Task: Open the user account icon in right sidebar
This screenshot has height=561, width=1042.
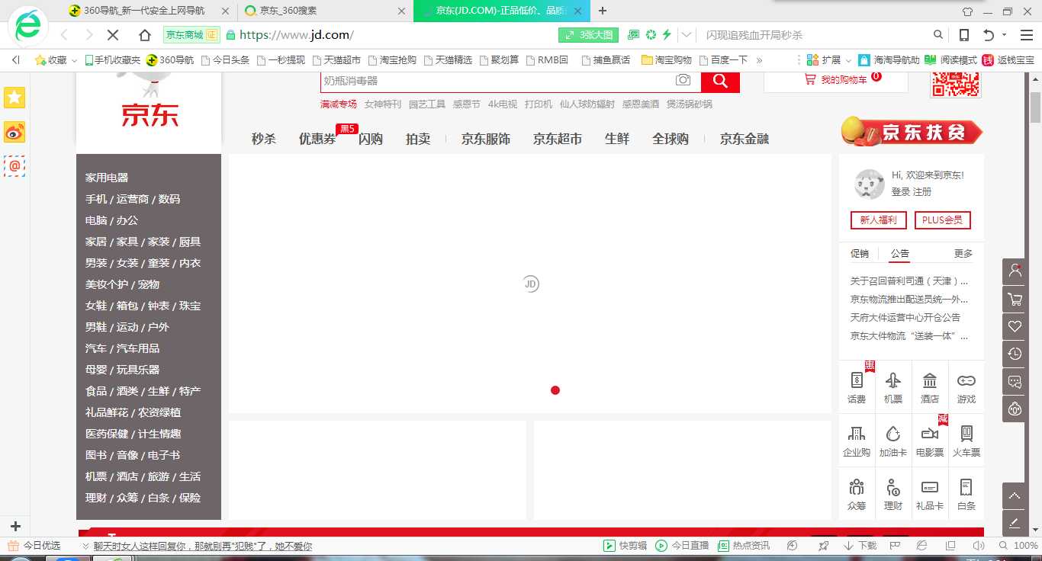Action: 1015,271
